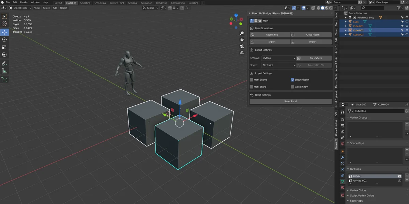This screenshot has width=409, height=204.
Task: Select the Move tool in the toolbar
Action: pos(4,32)
